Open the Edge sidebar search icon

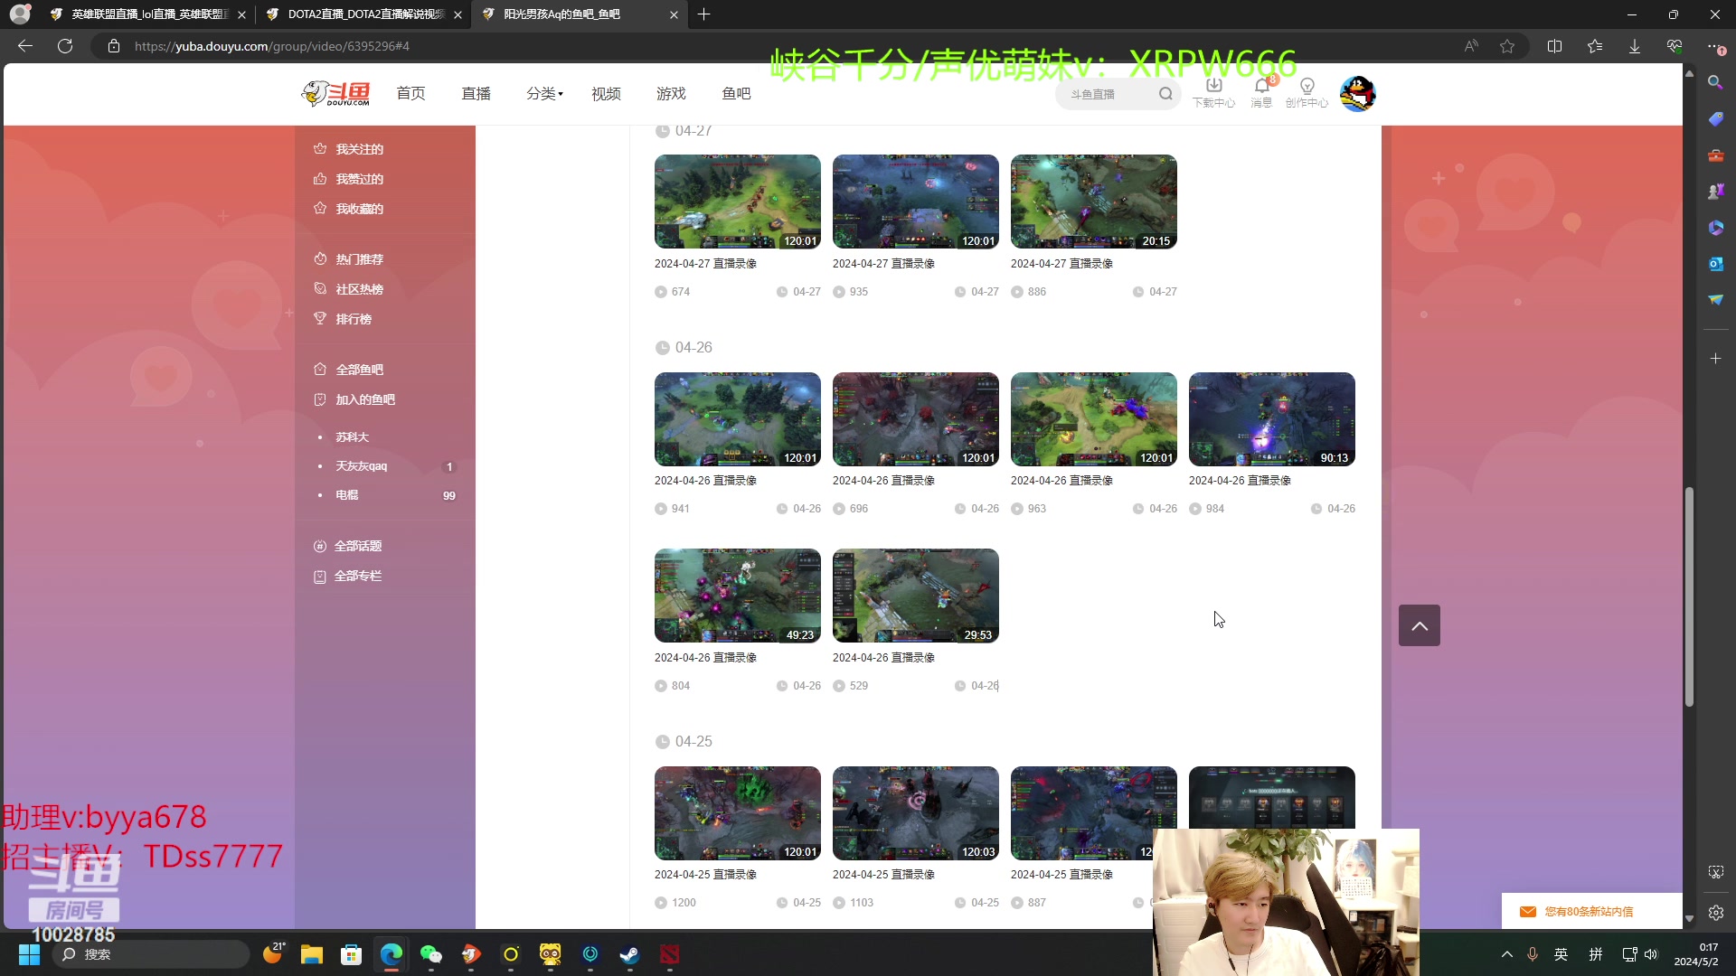[1715, 82]
